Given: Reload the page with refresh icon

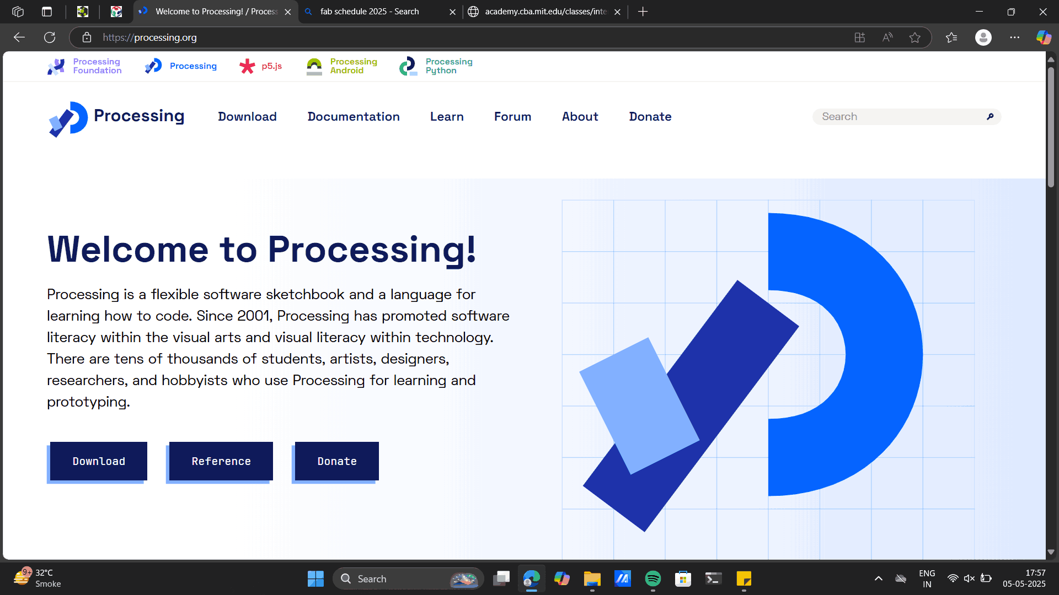Looking at the screenshot, I should (x=50, y=37).
